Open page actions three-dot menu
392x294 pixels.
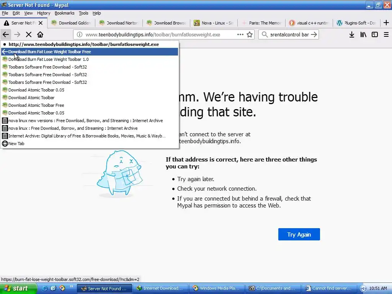coord(240,34)
